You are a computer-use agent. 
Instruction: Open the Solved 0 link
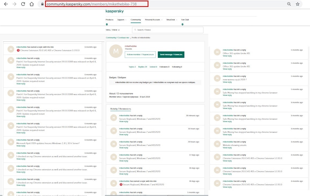pyautogui.click(x=153, y=67)
